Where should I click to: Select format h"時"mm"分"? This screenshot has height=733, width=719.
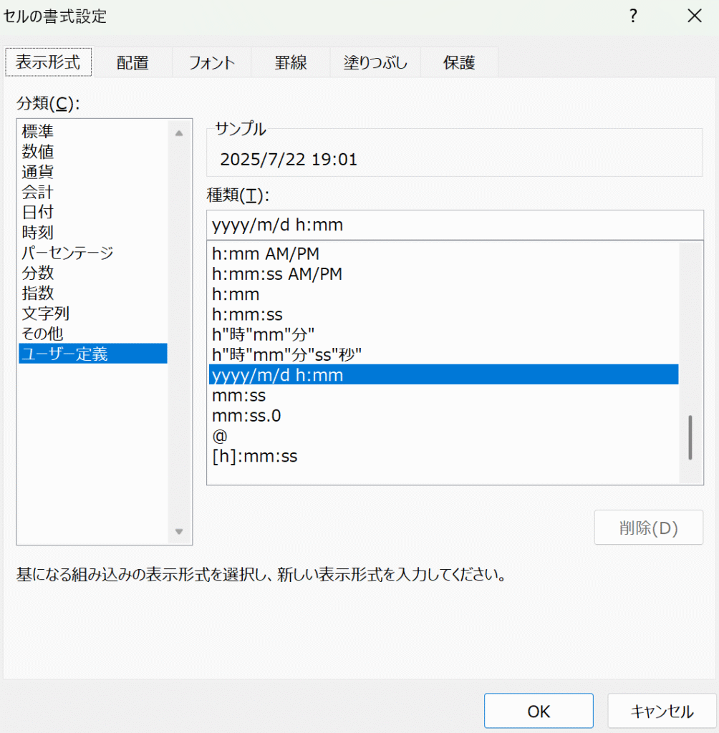(443, 335)
